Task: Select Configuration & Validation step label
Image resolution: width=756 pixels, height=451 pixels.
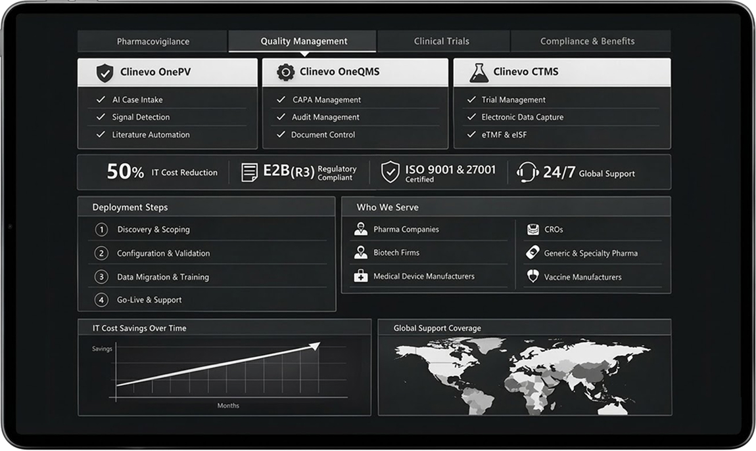Action: [x=164, y=253]
